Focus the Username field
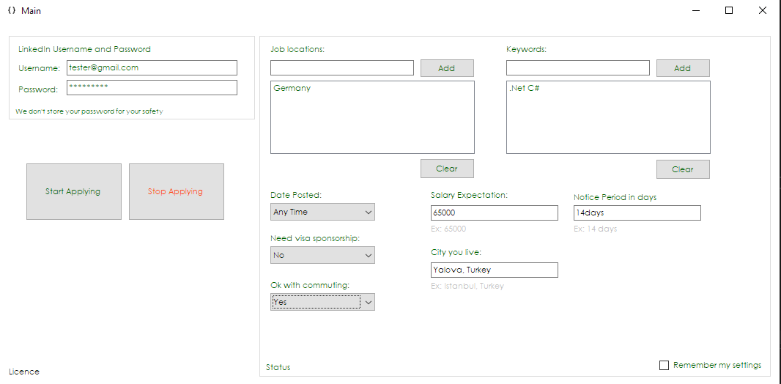This screenshot has width=781, height=384. (152, 67)
